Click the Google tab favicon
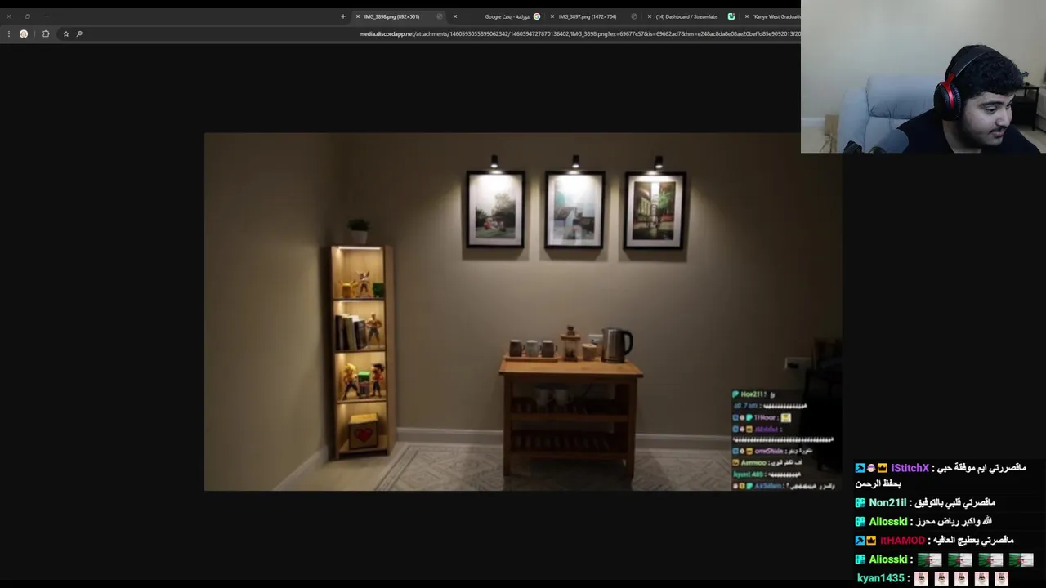1046x588 pixels. (x=537, y=16)
